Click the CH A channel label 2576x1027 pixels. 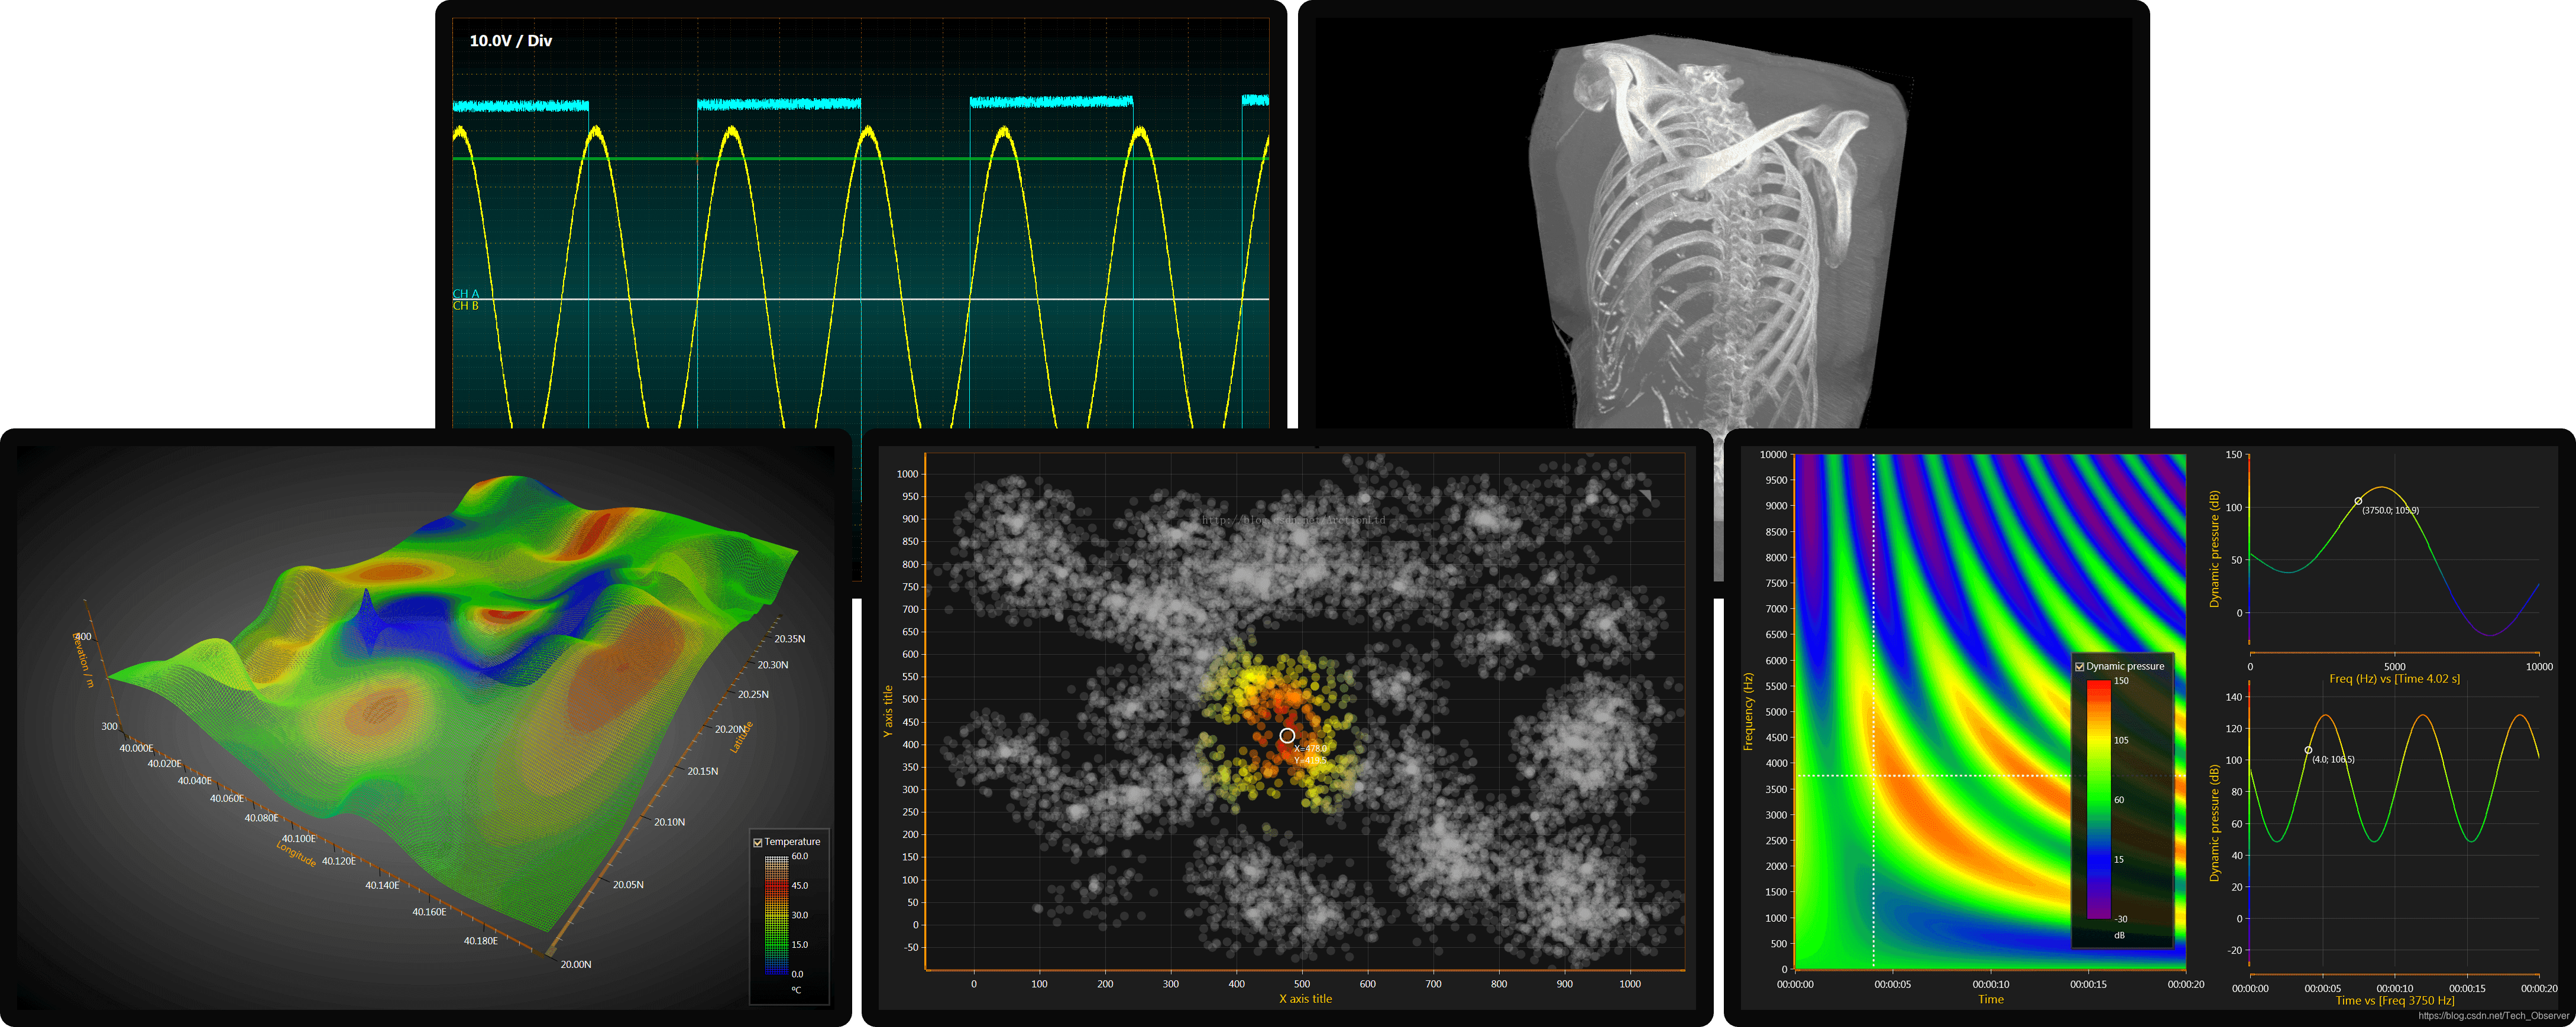466,294
